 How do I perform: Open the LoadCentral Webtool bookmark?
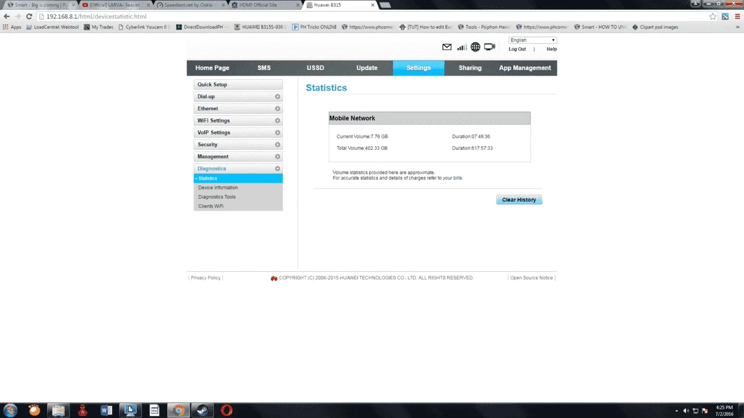coord(53,27)
